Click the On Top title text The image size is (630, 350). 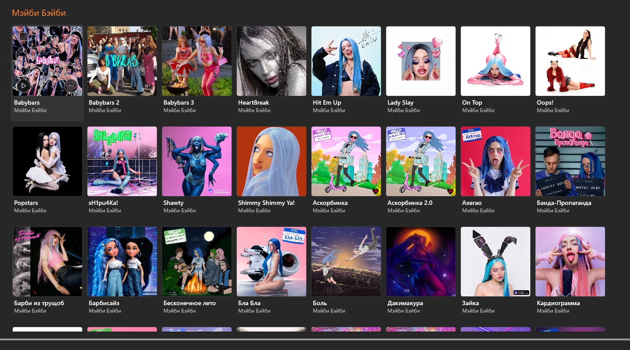pyautogui.click(x=472, y=102)
